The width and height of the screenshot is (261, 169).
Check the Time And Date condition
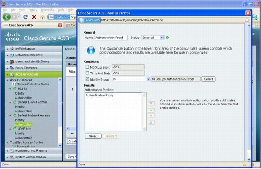coord(87,73)
